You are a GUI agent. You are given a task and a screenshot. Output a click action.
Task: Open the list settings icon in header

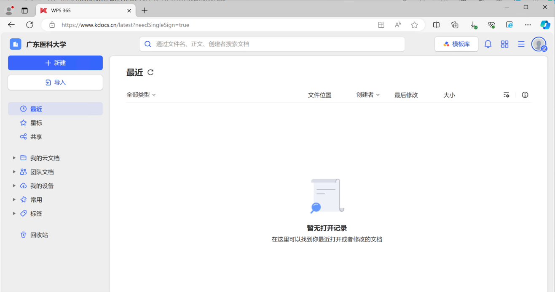click(507, 95)
